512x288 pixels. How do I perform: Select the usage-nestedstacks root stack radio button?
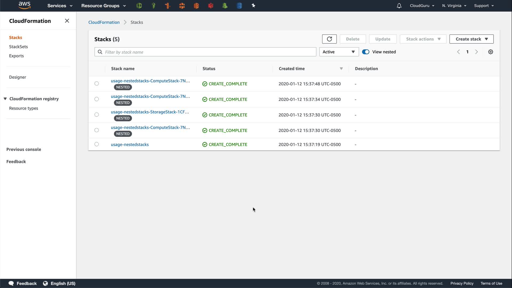[97, 144]
